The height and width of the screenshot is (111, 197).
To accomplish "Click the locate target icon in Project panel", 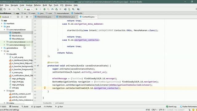I will [18, 17].
